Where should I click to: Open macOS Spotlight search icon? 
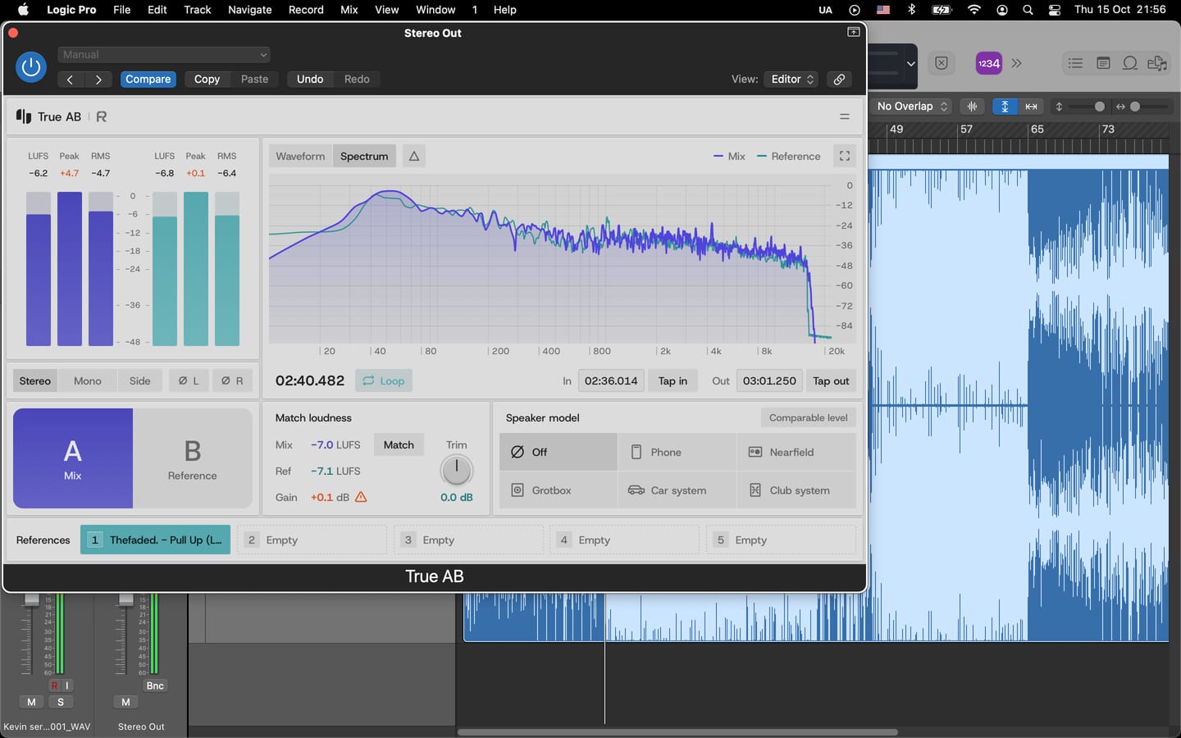tap(1028, 10)
